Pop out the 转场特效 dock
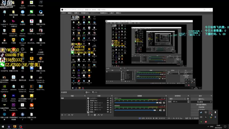 [x=188, y=96]
